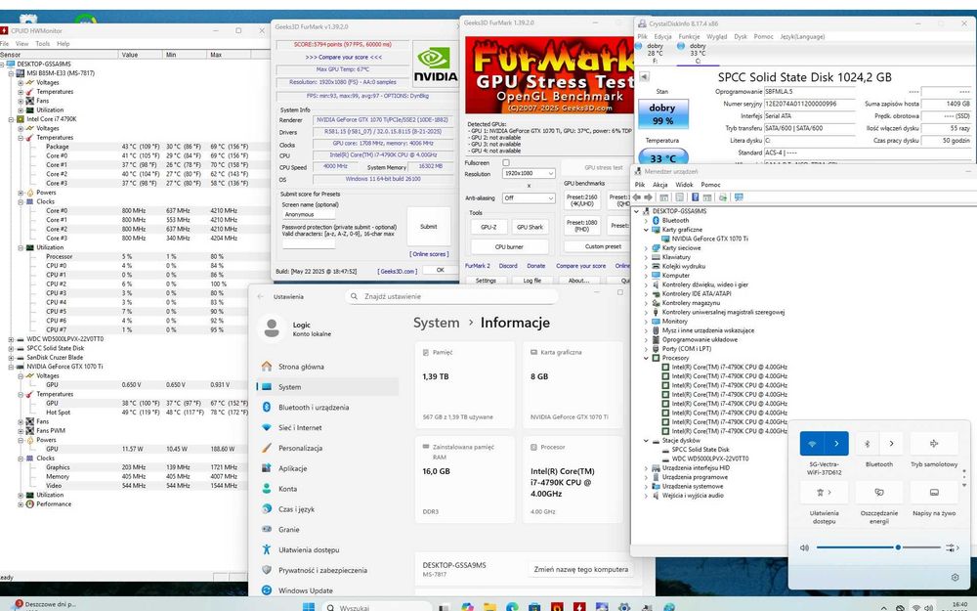This screenshot has width=977, height=611.
Task: Collapse the Procesory node in Device Manager
Action: tap(646, 358)
